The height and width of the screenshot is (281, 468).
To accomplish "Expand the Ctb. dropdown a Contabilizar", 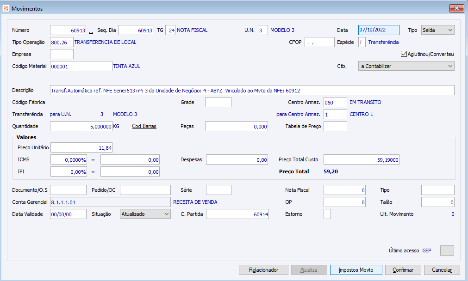I will 406,66.
